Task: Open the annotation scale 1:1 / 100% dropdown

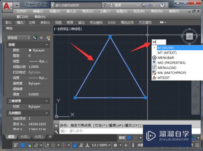Action: tap(101, 145)
